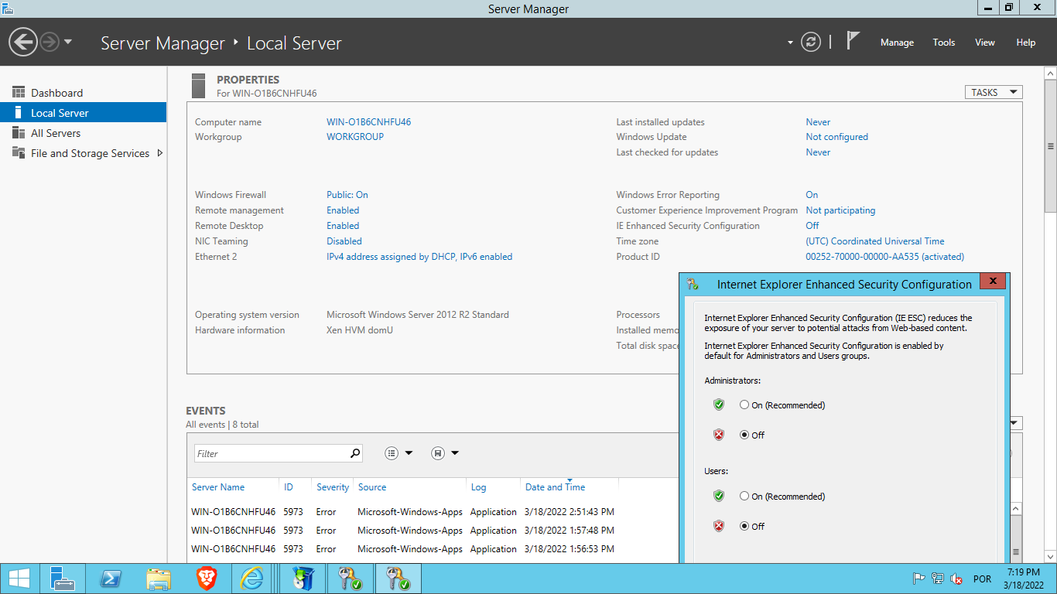The height and width of the screenshot is (594, 1057).
Task: Click the WORKGROUP link
Action: 355,137
